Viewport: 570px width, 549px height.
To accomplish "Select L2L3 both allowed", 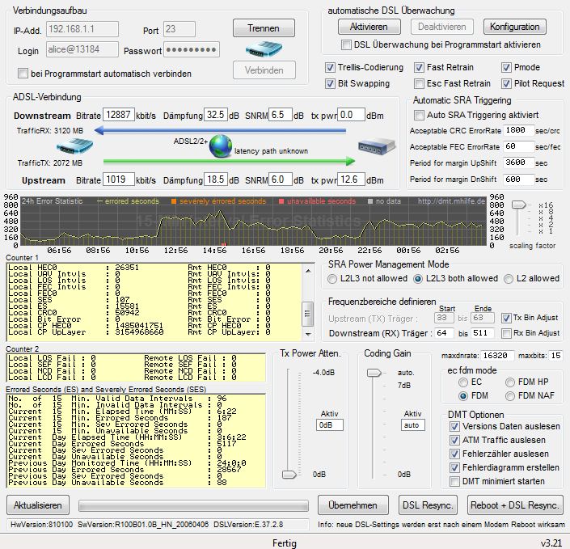I will point(418,279).
